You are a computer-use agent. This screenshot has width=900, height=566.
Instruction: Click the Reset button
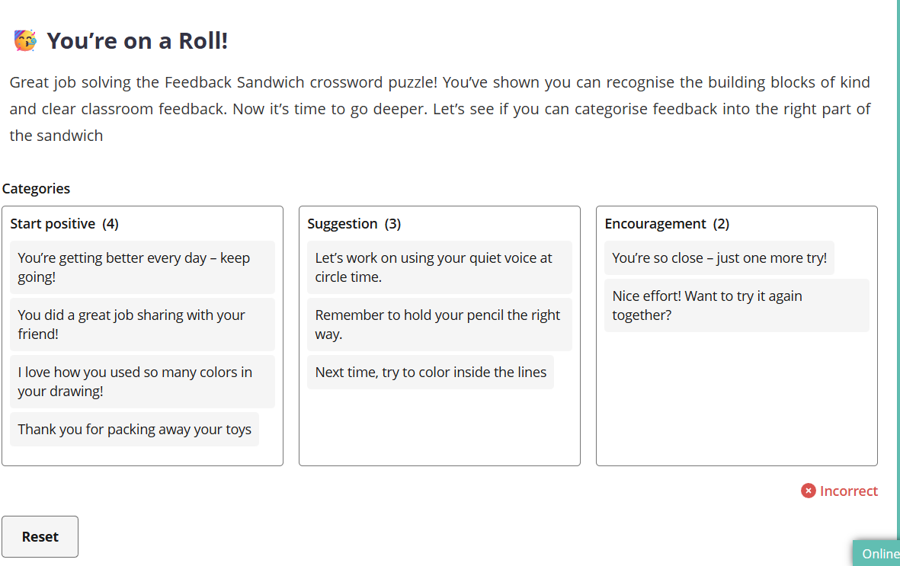coord(40,536)
